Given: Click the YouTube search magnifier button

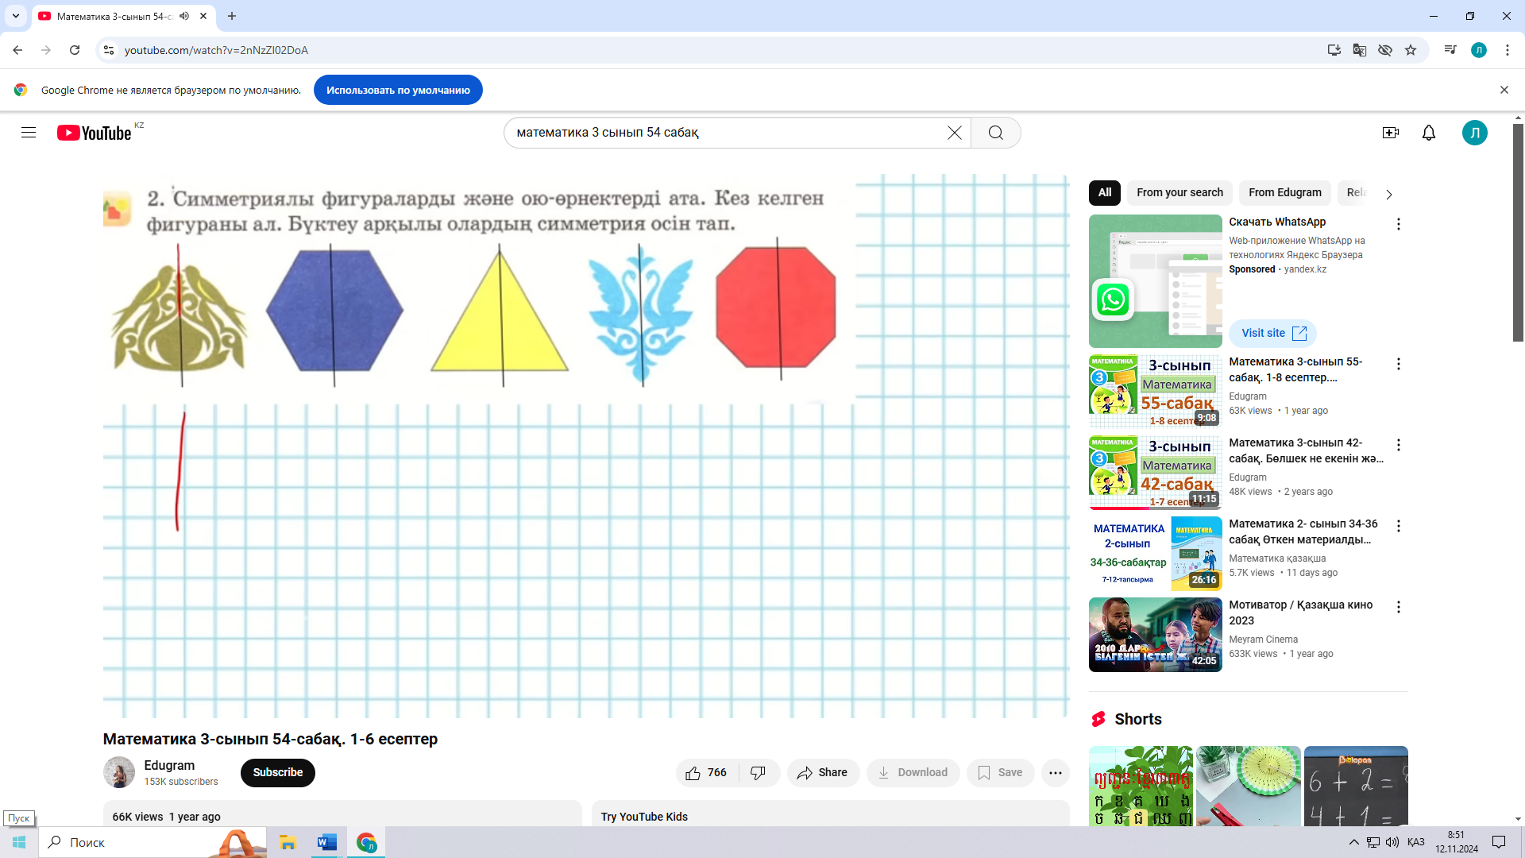Looking at the screenshot, I should (x=995, y=133).
